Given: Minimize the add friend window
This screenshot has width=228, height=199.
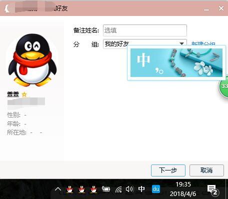Looking at the screenshot, I should pyautogui.click(x=206, y=9).
